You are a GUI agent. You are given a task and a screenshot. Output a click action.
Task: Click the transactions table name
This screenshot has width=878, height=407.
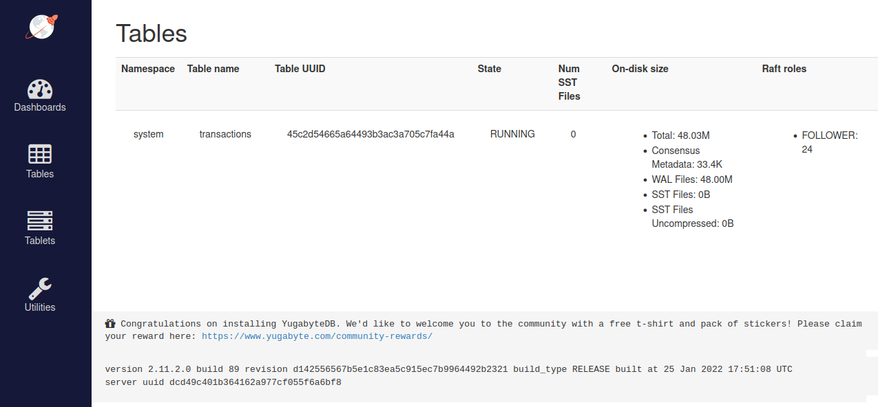225,134
